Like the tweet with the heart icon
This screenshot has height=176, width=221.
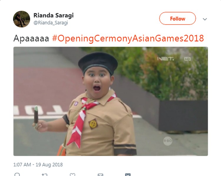pos(72,175)
